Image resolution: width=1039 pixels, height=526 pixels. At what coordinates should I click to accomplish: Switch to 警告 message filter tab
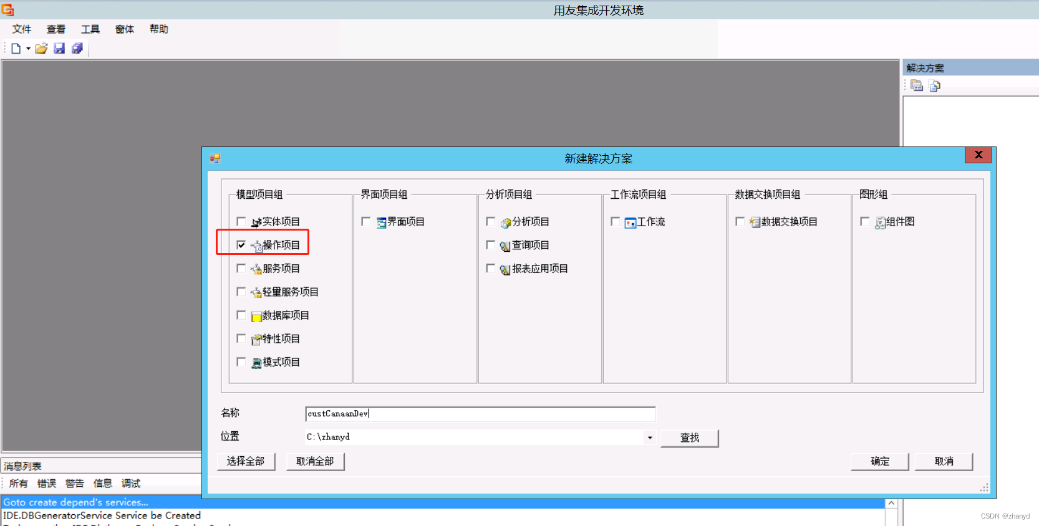pos(75,484)
